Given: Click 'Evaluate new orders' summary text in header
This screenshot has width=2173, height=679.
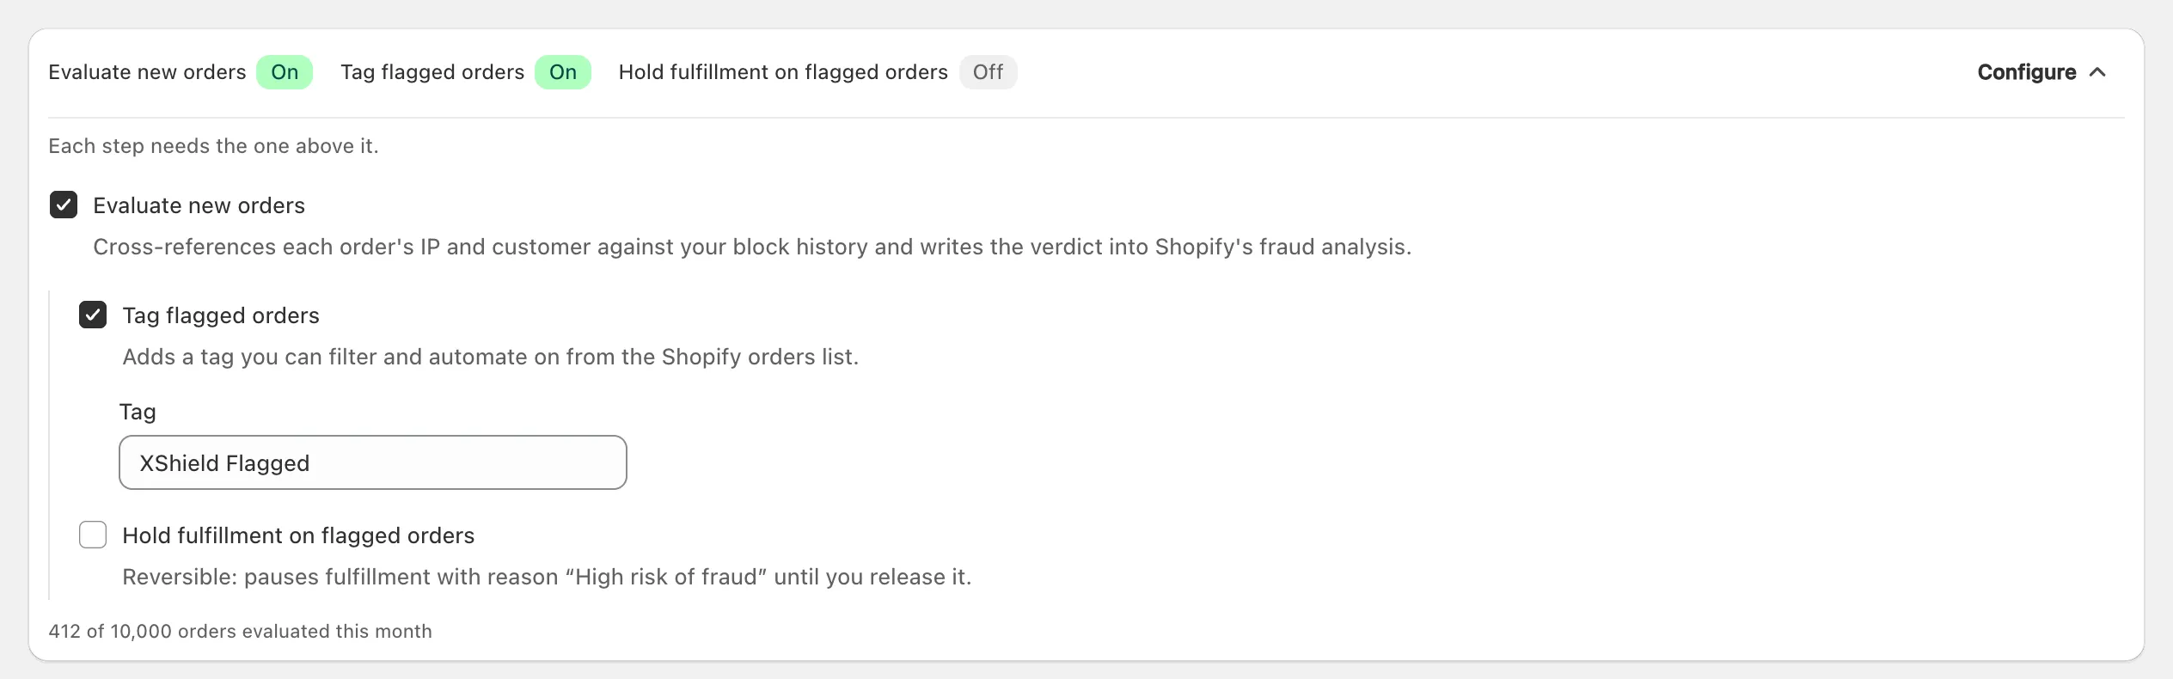Looking at the screenshot, I should (x=147, y=72).
